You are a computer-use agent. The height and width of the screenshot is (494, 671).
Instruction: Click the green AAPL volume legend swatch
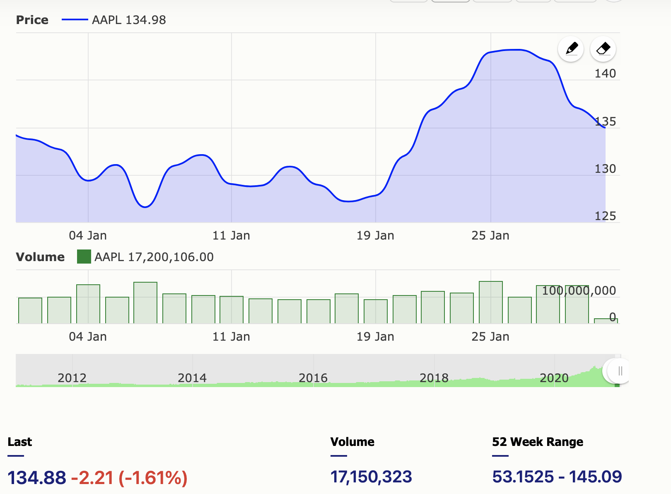point(84,257)
